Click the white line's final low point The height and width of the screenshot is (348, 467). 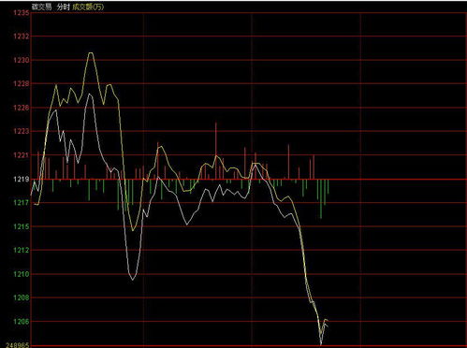[321, 343]
